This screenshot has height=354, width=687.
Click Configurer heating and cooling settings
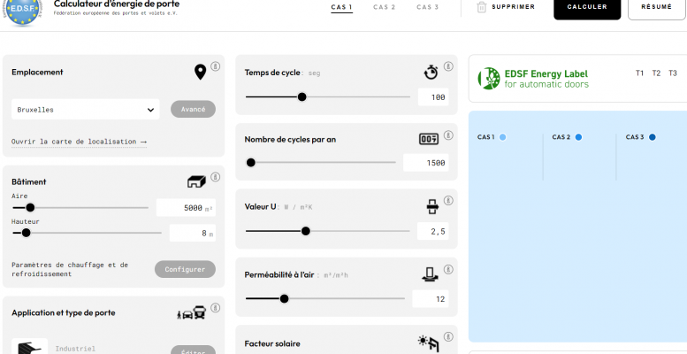point(185,269)
